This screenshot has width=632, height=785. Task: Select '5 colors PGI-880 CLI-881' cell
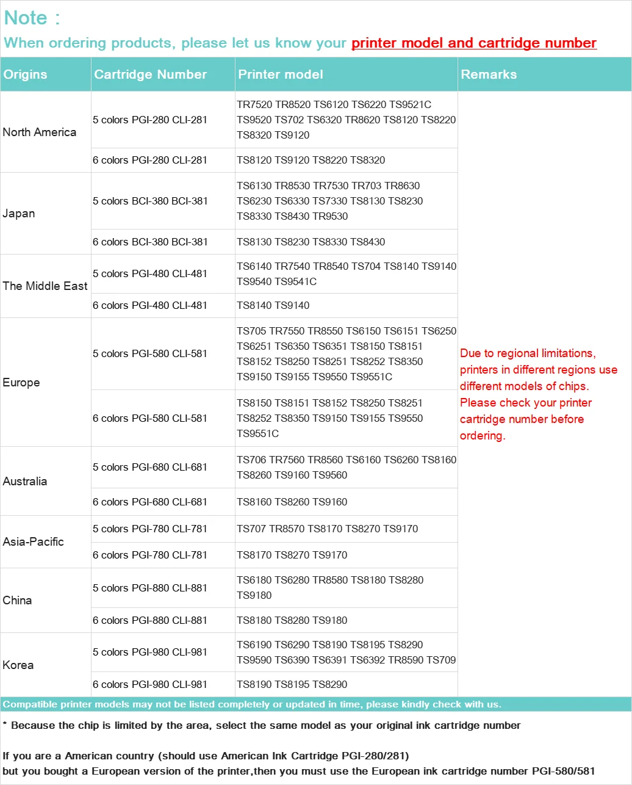pyautogui.click(x=163, y=588)
